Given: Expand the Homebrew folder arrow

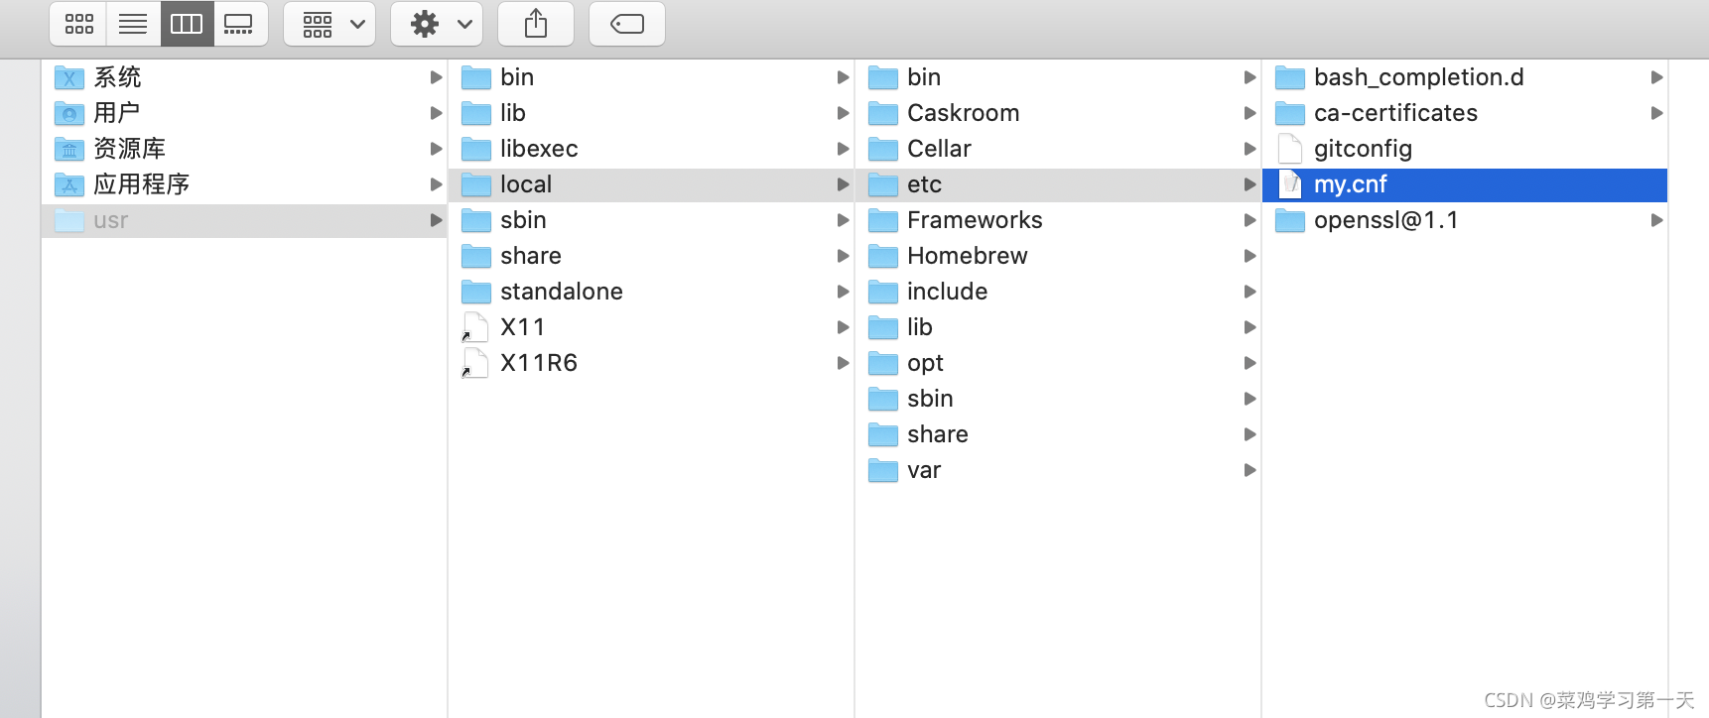Looking at the screenshot, I should 1249,256.
